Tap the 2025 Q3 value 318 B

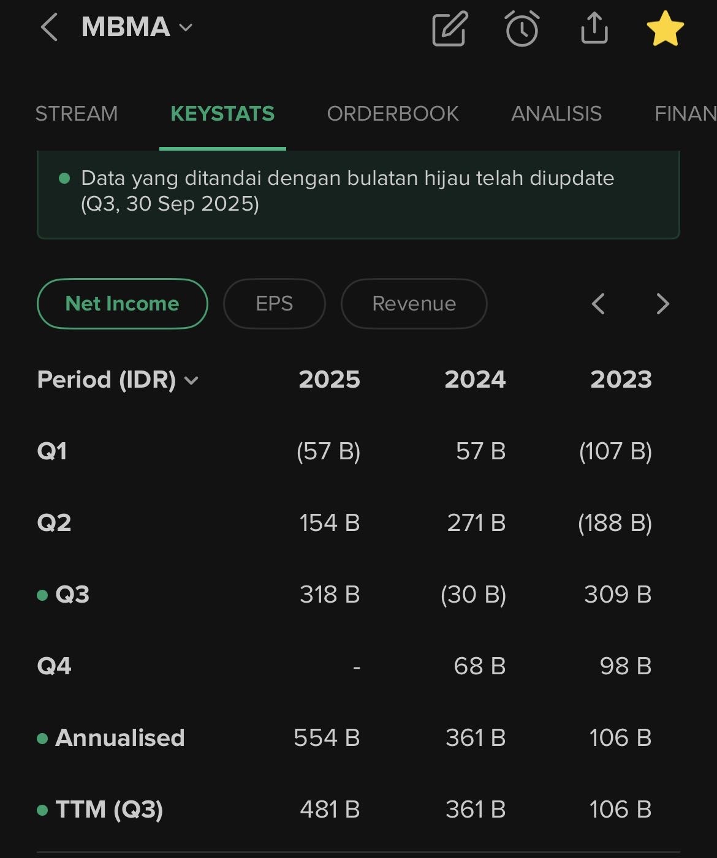(x=330, y=595)
